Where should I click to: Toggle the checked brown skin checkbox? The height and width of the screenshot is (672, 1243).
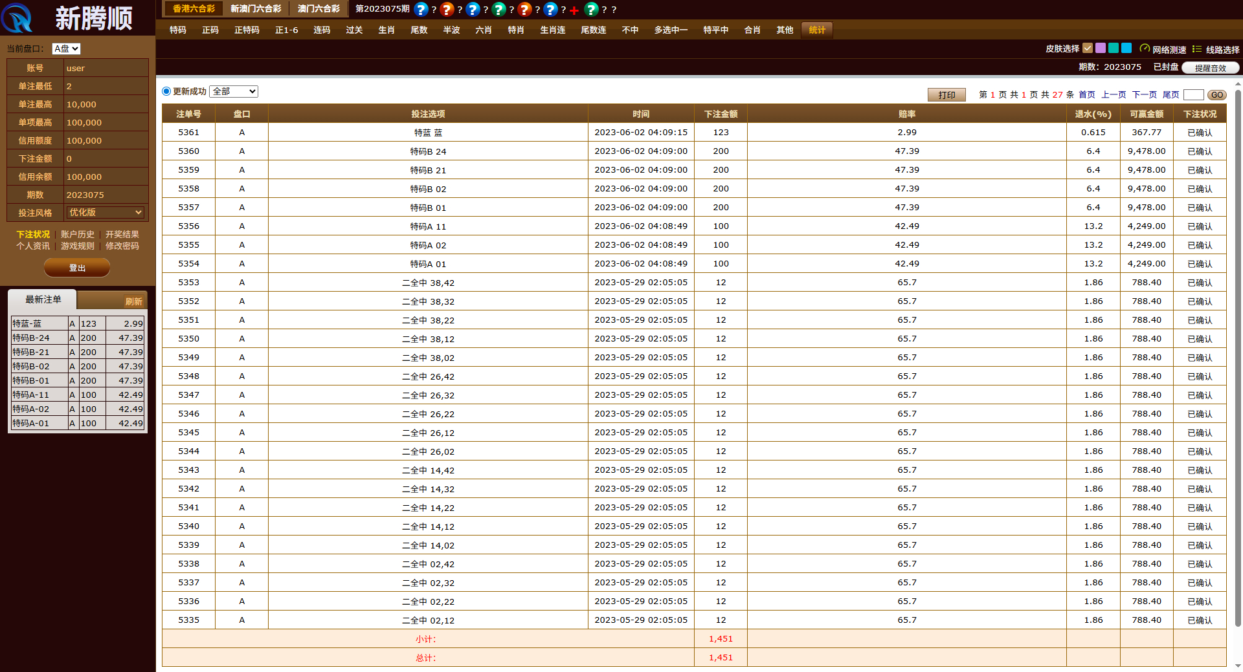1088,48
